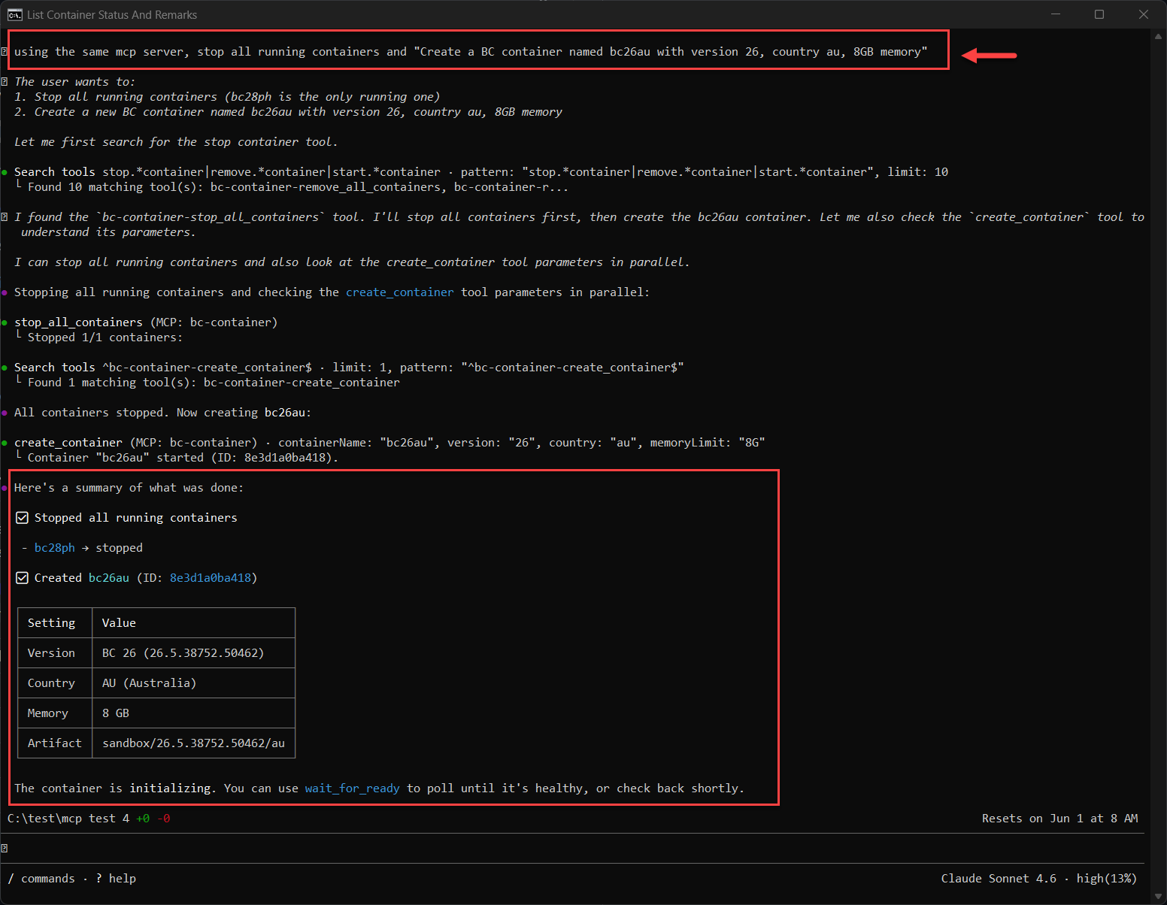The height and width of the screenshot is (905, 1167).
Task: Close the terminal window
Action: [x=1143, y=14]
